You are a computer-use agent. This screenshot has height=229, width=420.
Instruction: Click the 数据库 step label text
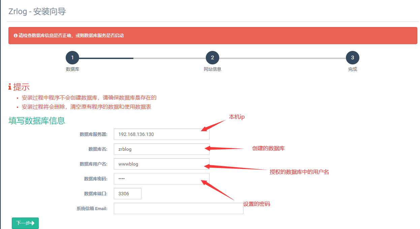pyautogui.click(x=72, y=69)
